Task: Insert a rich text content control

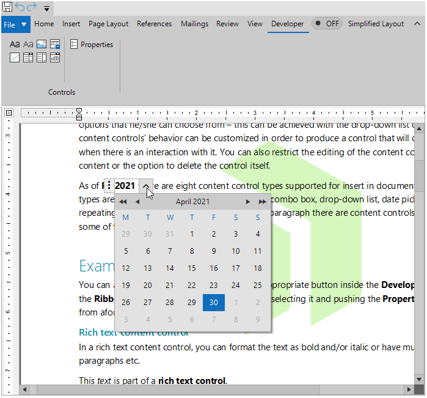Action: click(15, 44)
